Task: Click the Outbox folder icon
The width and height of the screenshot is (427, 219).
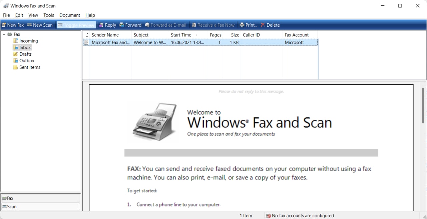Action: (x=15, y=61)
